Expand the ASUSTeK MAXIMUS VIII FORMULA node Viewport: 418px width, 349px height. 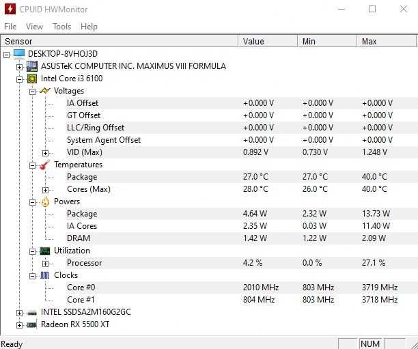point(19,67)
